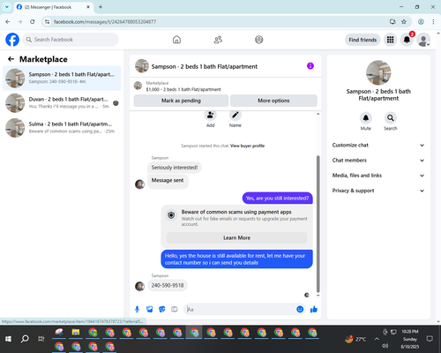Expand the Customize chat section
This screenshot has width=441, height=353.
click(x=378, y=145)
